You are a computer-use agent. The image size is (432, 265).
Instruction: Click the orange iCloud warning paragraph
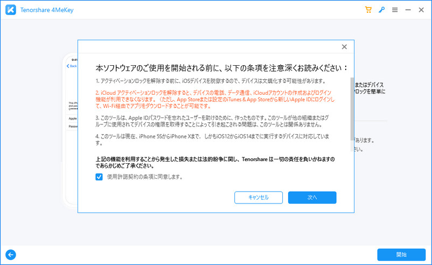tap(215, 100)
